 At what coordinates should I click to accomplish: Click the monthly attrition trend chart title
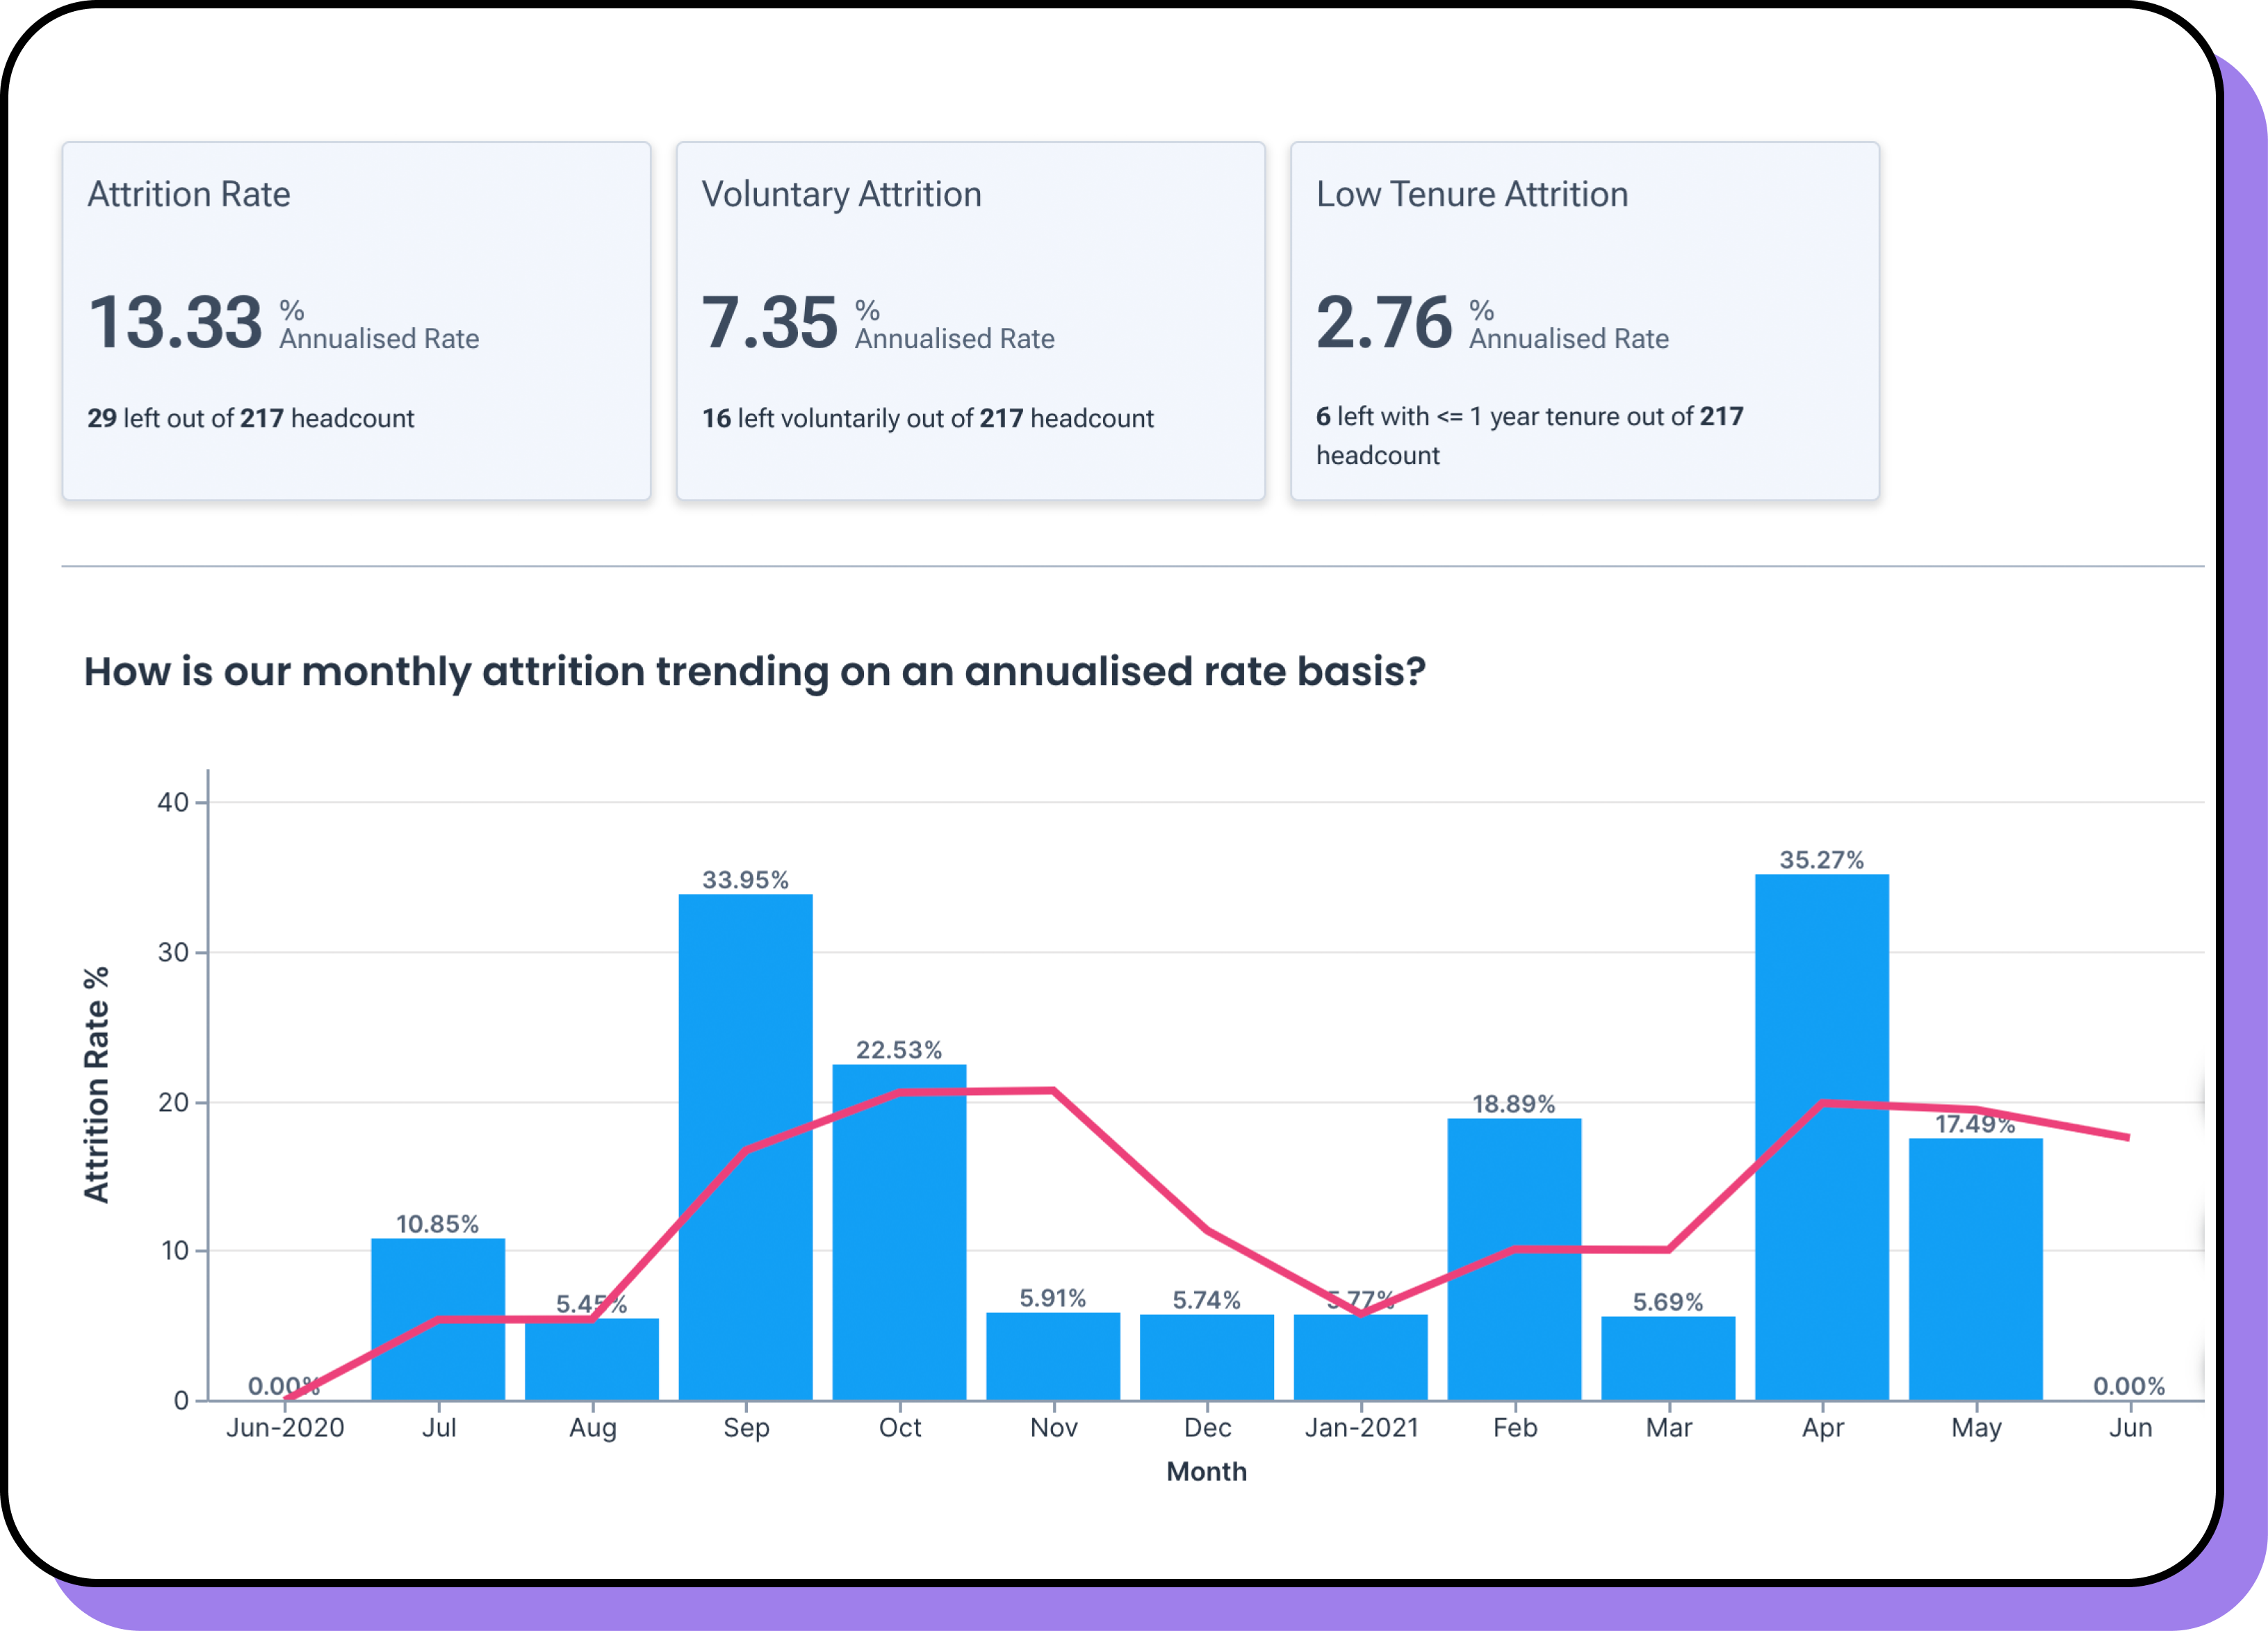pyautogui.click(x=754, y=671)
